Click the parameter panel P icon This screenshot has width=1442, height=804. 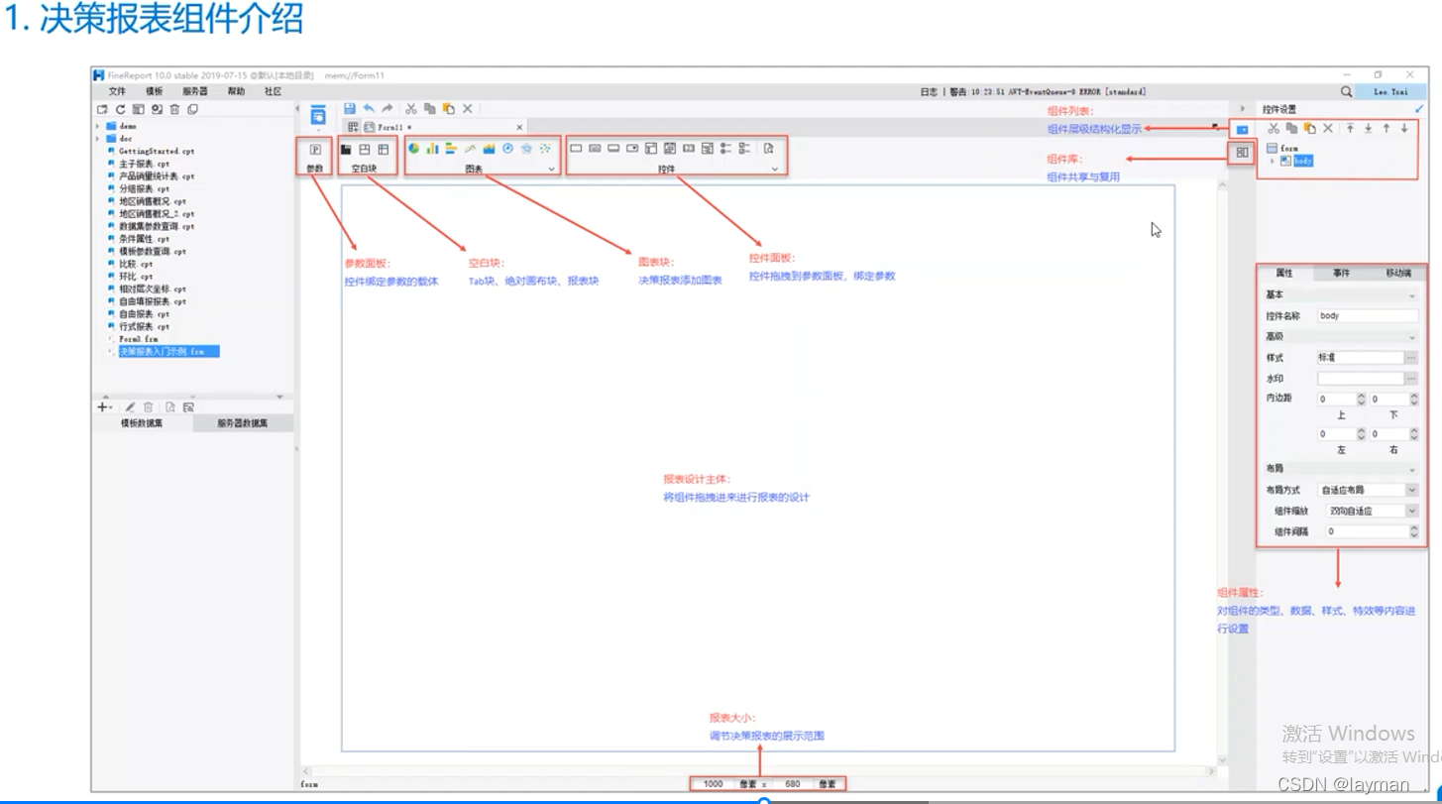point(315,150)
